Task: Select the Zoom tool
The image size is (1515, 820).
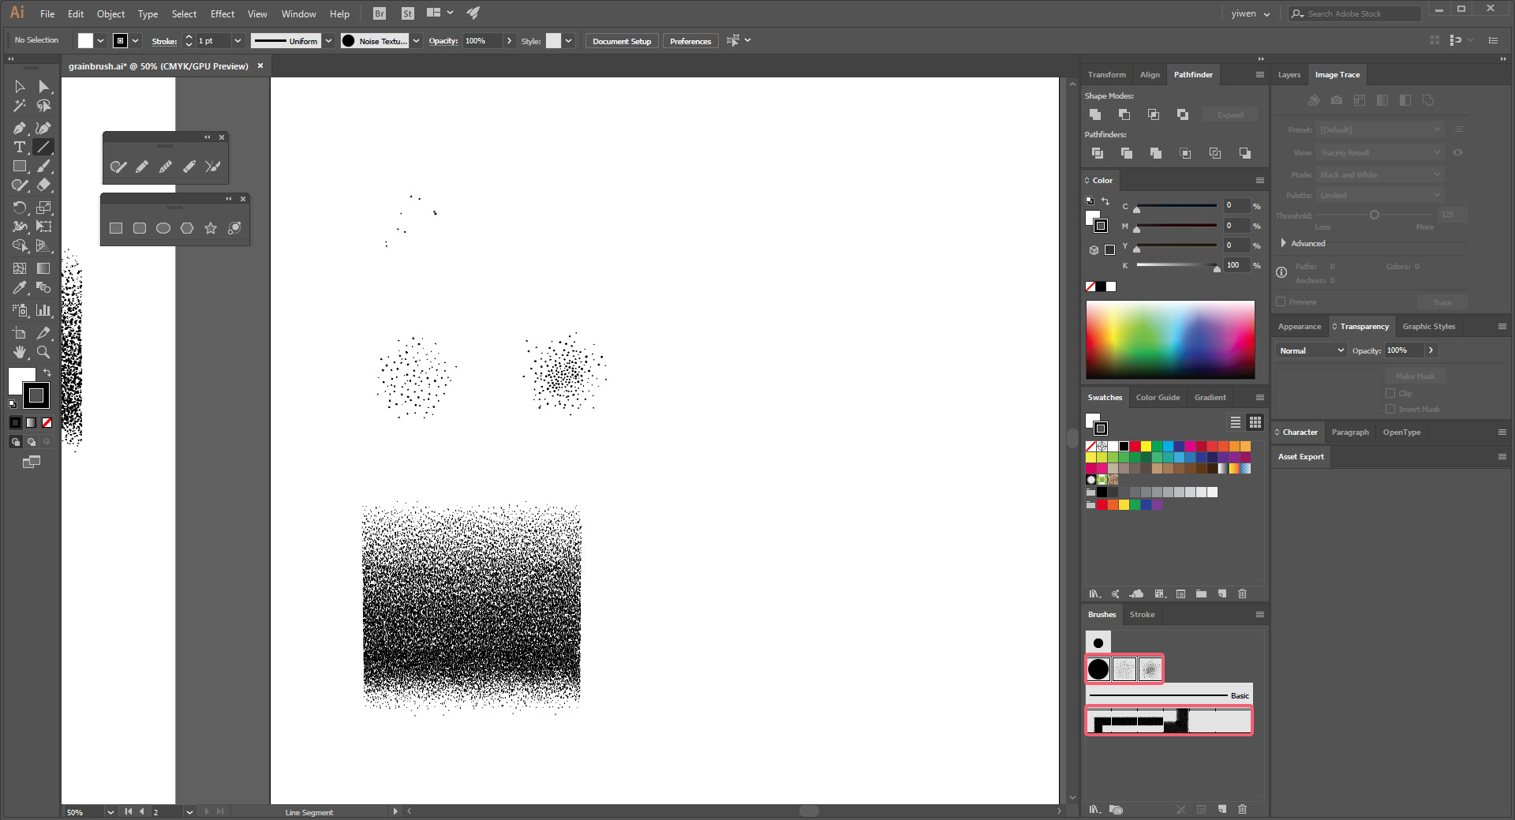Action: (43, 352)
